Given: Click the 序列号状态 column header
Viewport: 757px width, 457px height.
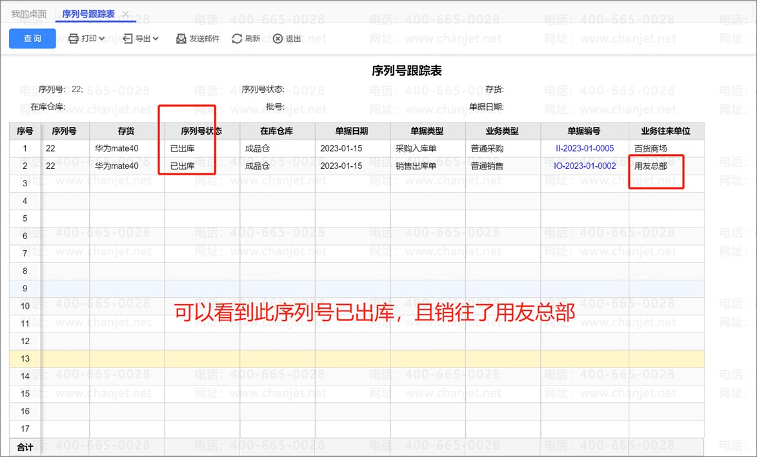Looking at the screenshot, I should coord(202,131).
